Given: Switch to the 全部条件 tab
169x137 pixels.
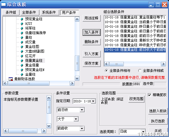Looking at the screenshot, I should coord(29,12).
